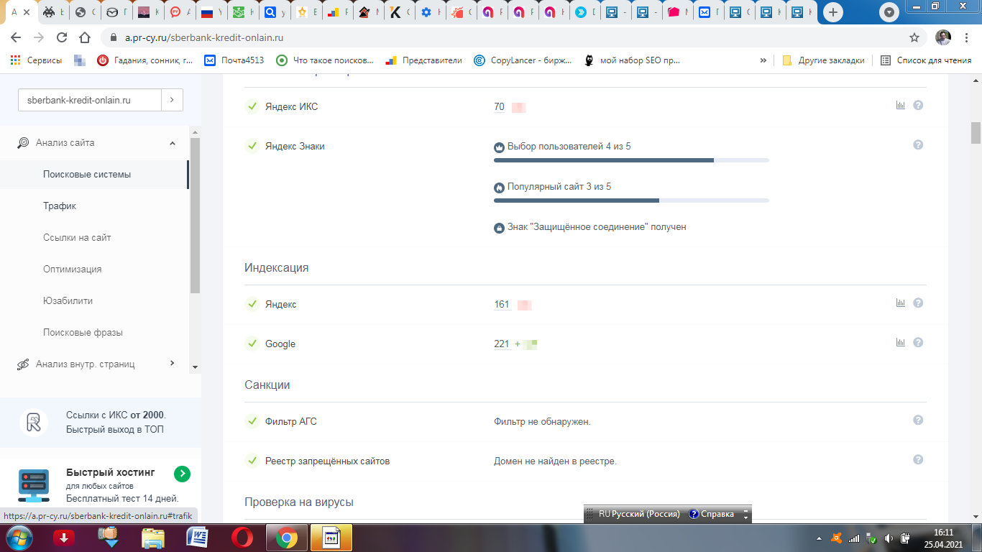Check network signal icon in system tray
Viewport: 982px width, 552px height.
(854, 538)
